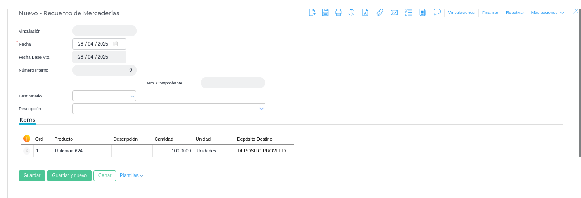Screen dimensions: 581x198
Task: Select the Ruleman 624 product cell
Action: tap(82, 151)
